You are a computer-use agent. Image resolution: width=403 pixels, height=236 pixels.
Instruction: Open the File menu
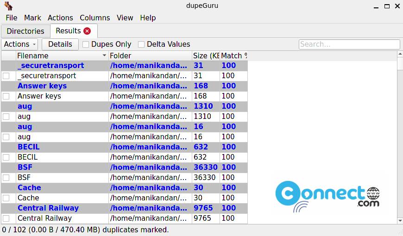tap(11, 18)
